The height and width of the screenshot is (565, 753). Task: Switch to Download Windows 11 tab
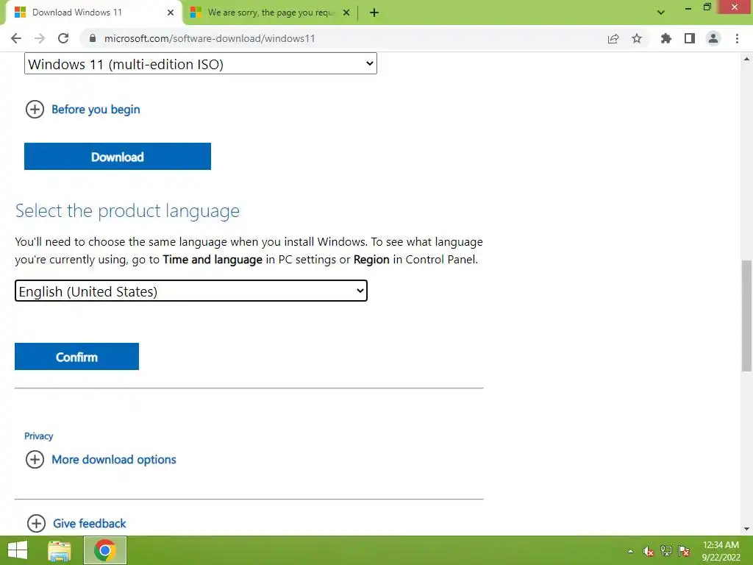pyautogui.click(x=94, y=13)
